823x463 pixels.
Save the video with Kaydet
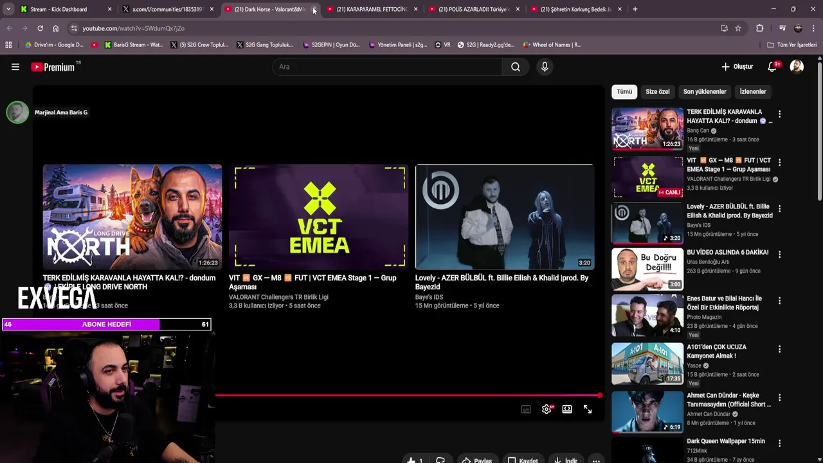(523, 460)
